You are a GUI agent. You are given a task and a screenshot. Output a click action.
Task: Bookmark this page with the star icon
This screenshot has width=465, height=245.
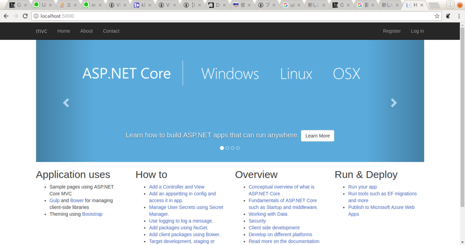coord(437,16)
